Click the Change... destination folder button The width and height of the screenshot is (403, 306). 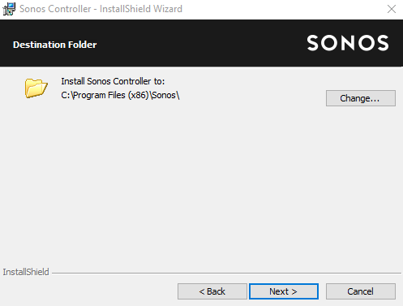pyautogui.click(x=361, y=98)
